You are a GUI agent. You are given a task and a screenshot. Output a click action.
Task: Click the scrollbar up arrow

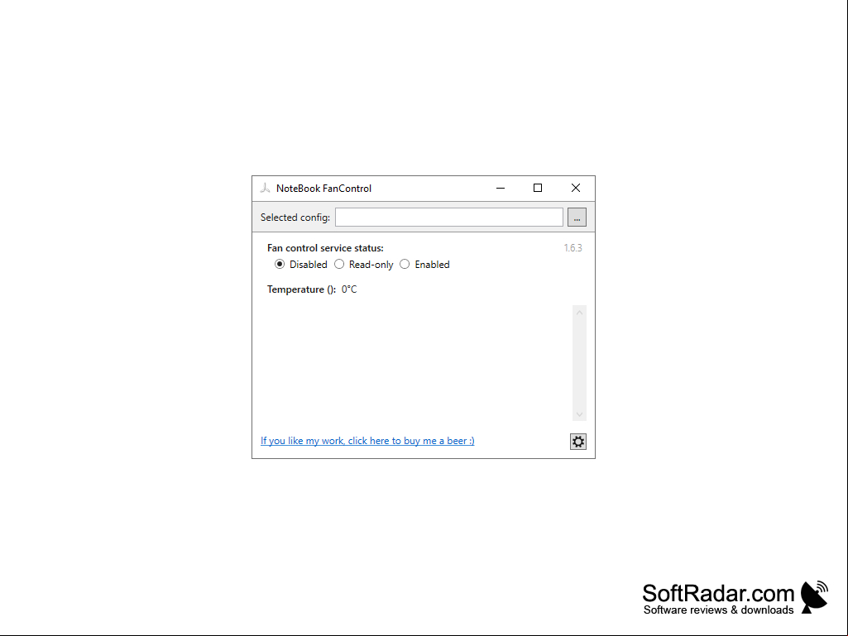click(x=579, y=313)
